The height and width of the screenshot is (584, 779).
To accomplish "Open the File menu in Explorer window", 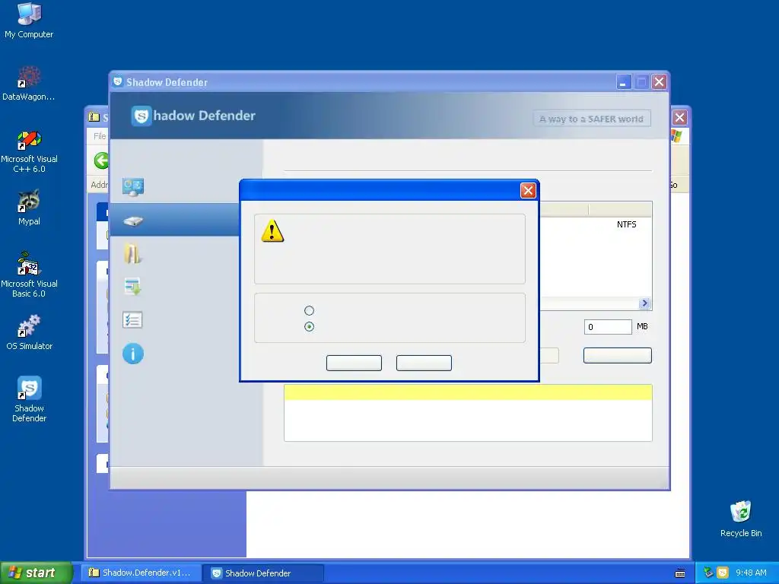I will (100, 136).
